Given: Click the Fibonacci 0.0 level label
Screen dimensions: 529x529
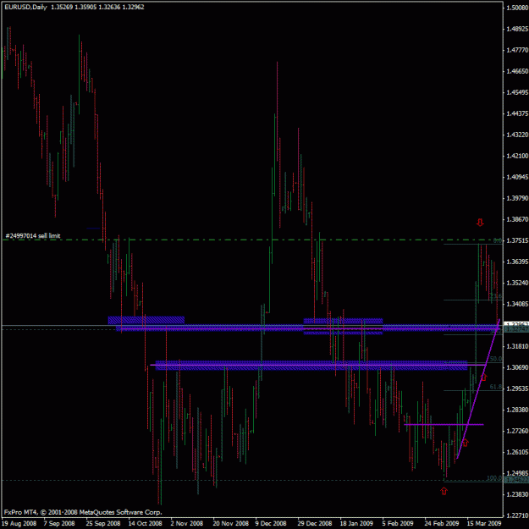Looking at the screenshot, I should [498, 240].
